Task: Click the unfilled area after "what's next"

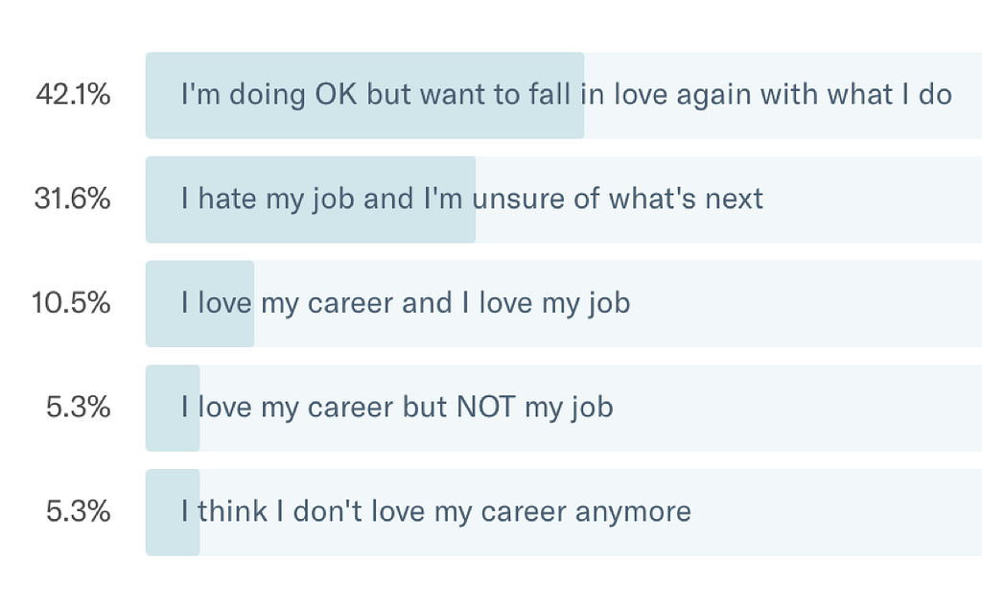Action: [x=863, y=199]
